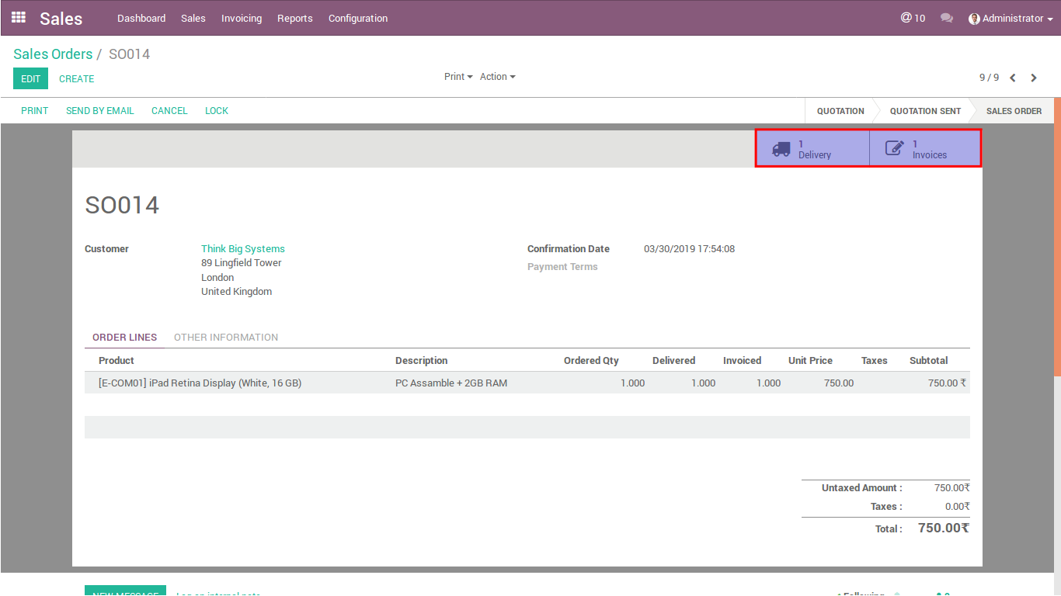
Task: Open the Invoices stat button
Action: (x=925, y=149)
